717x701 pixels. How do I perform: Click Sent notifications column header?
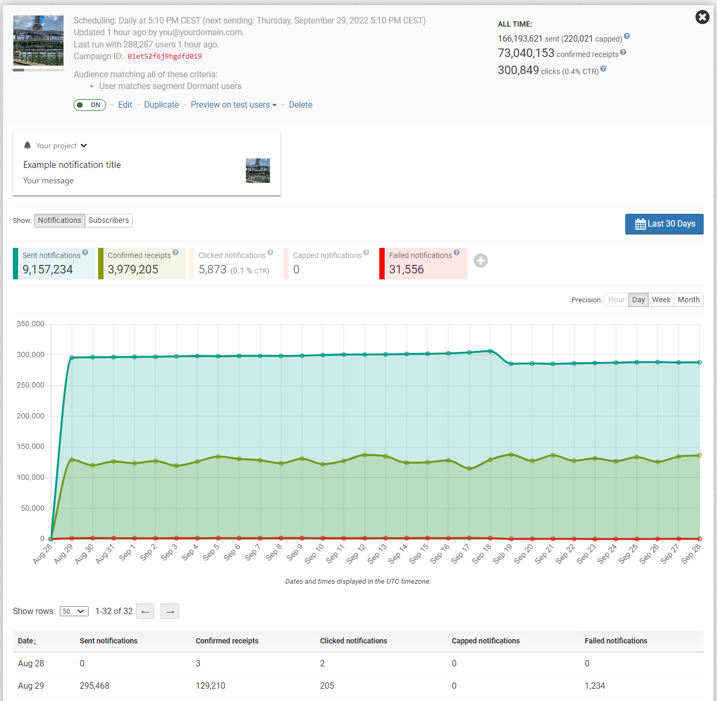click(x=109, y=641)
